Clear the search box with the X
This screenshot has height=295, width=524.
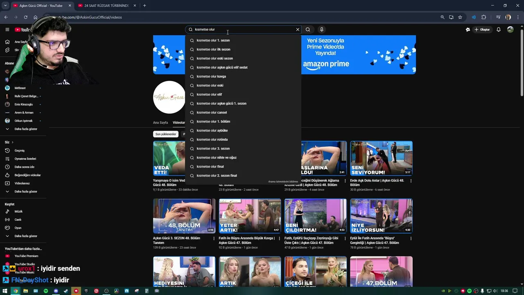[298, 29]
